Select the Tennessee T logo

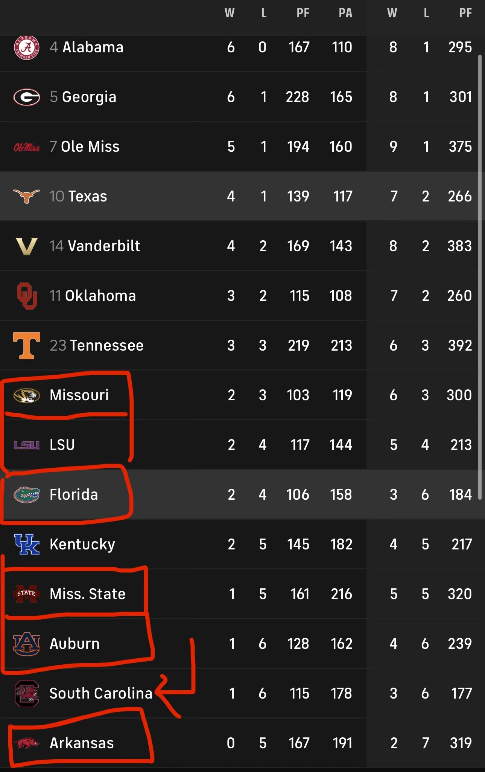[x=26, y=345]
